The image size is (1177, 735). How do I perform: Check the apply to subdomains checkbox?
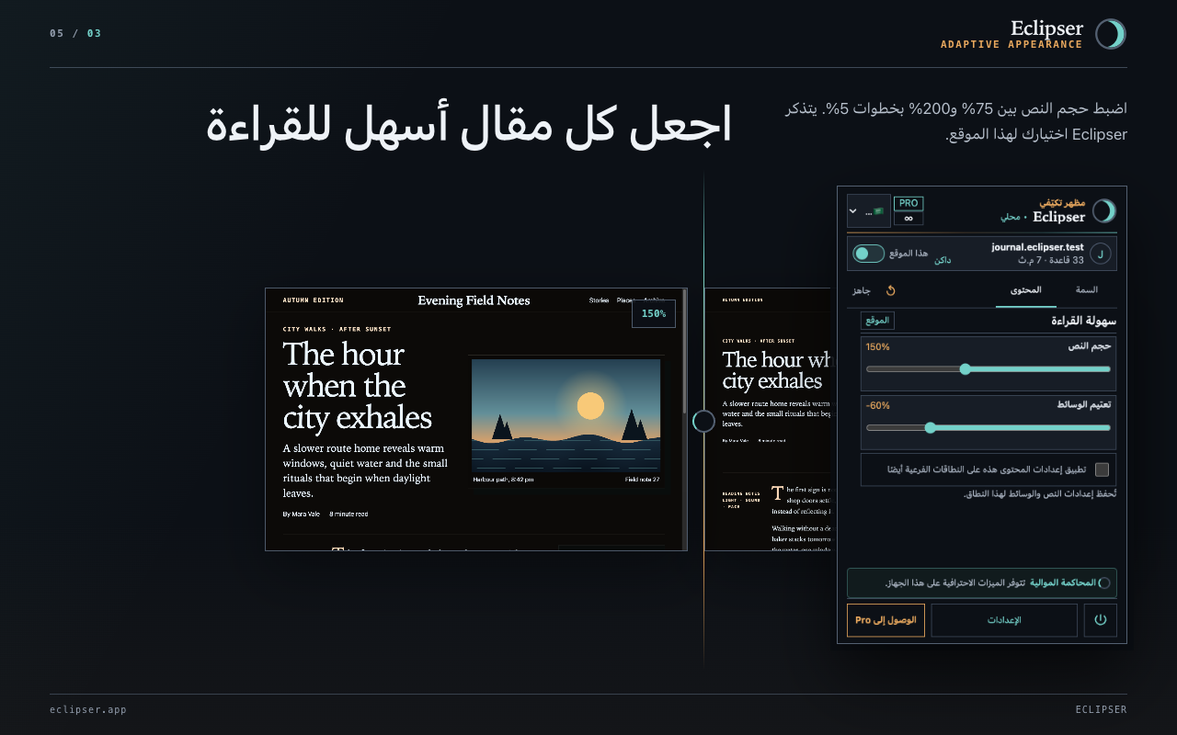pos(1102,469)
